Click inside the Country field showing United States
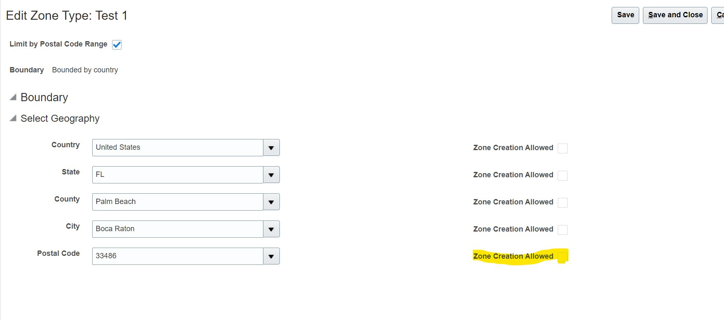 click(x=177, y=147)
